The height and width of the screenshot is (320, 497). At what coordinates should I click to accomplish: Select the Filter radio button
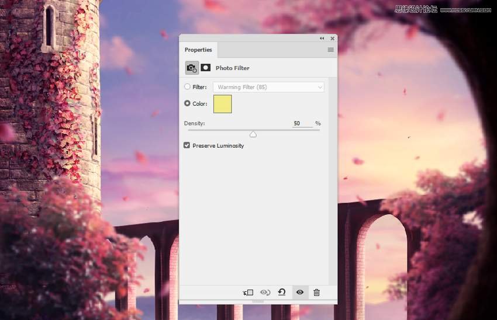click(187, 87)
